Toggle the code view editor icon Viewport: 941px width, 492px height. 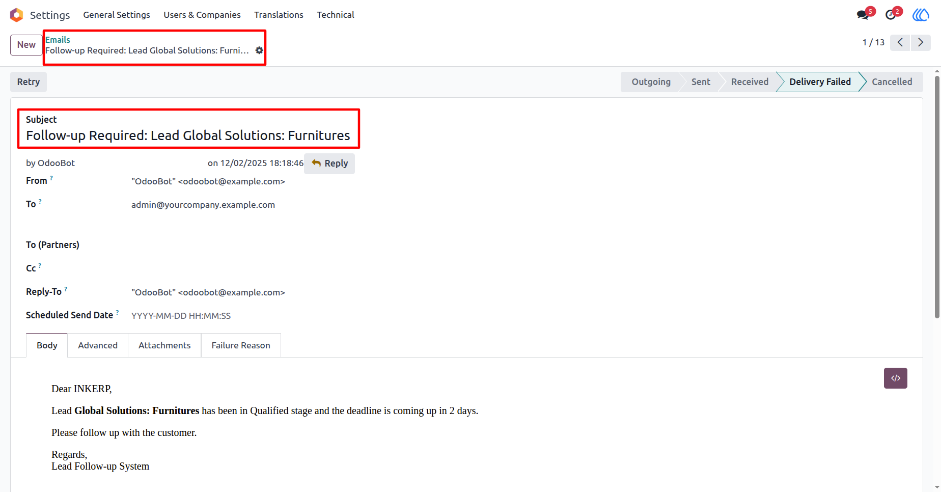(896, 378)
